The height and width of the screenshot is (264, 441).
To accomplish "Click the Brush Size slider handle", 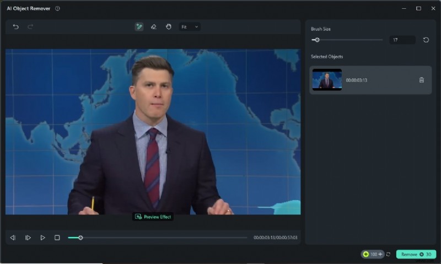I will point(317,40).
